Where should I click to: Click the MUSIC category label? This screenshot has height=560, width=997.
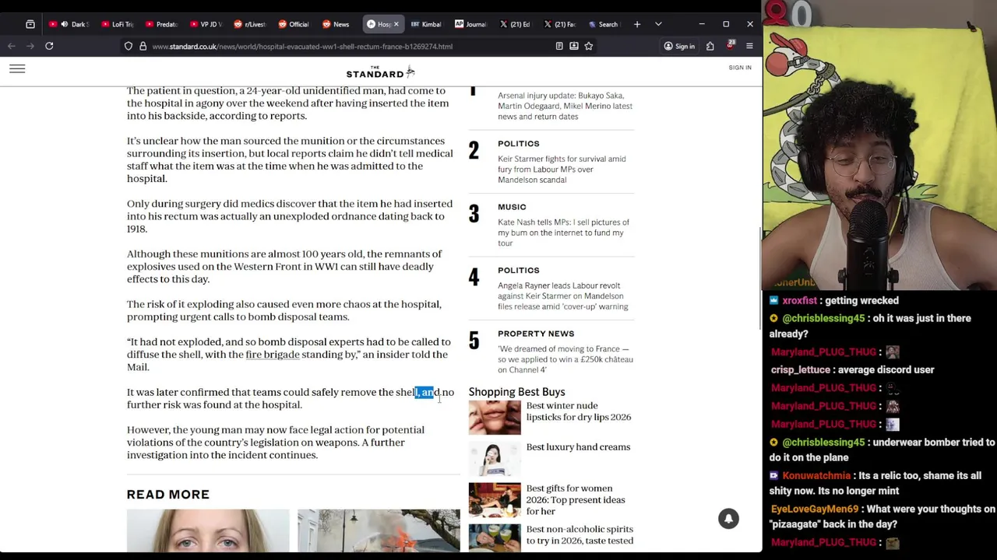512,207
